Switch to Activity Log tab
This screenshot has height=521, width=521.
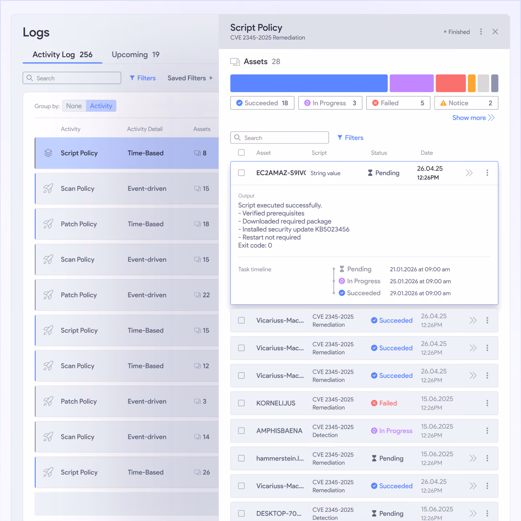pos(63,55)
